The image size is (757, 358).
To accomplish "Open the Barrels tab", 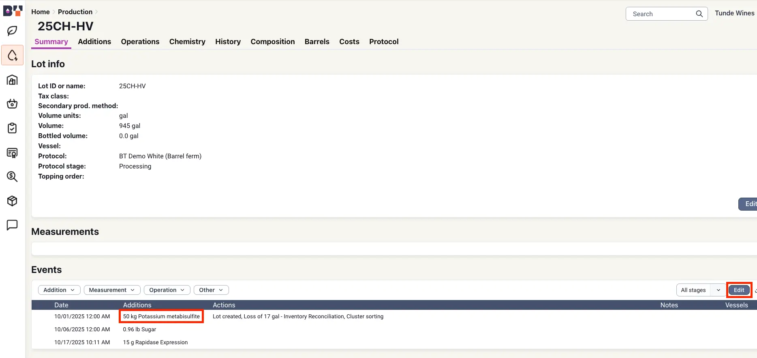I will tap(317, 42).
